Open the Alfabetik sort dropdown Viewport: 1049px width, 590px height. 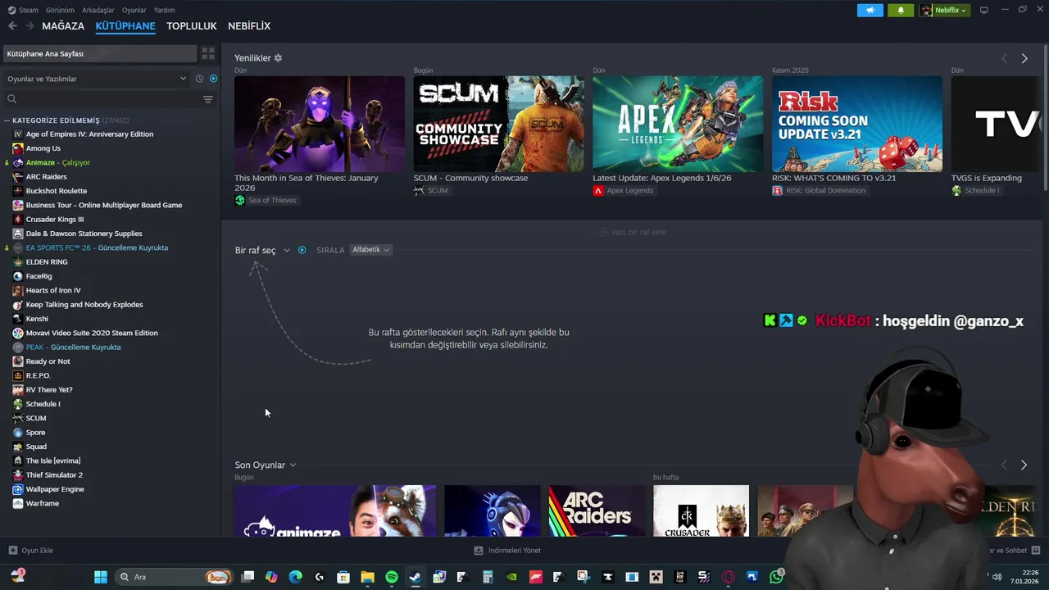tap(371, 250)
